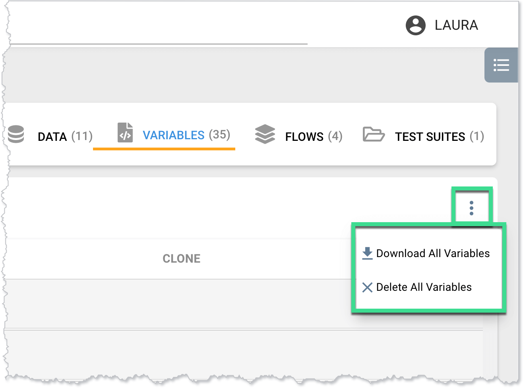Click the X icon beside Delete All Variables
Image resolution: width=523 pixels, height=388 pixels.
[366, 287]
